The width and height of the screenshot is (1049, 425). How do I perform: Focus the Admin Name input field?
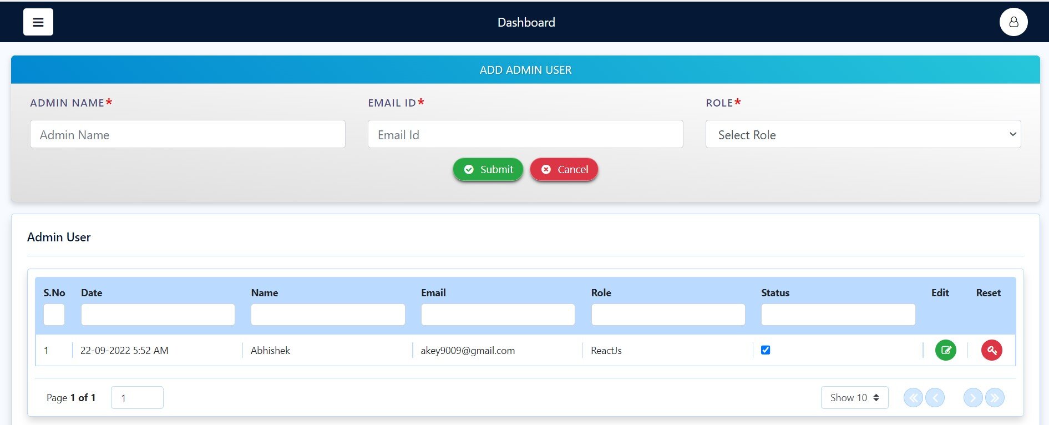[x=187, y=134]
